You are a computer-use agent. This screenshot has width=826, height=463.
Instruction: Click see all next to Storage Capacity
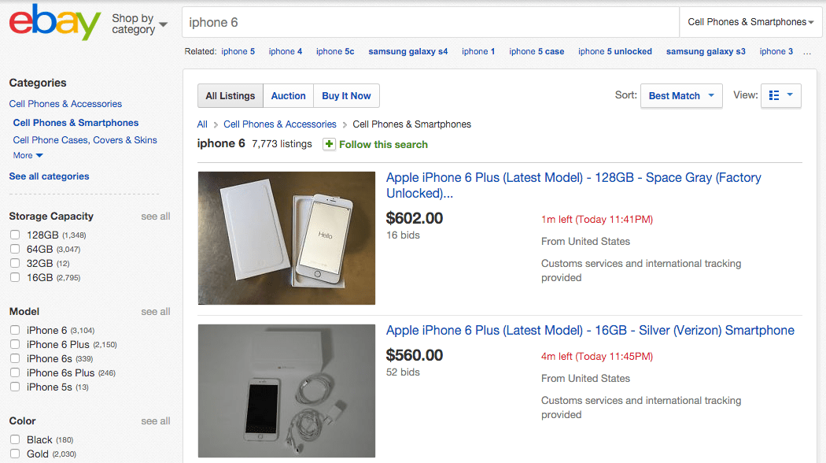155,216
